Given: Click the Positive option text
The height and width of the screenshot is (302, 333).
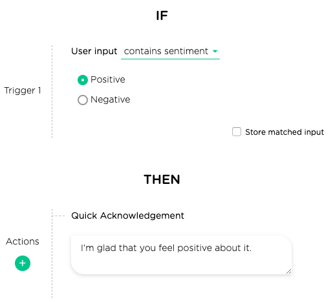Looking at the screenshot, I should coord(108,79).
